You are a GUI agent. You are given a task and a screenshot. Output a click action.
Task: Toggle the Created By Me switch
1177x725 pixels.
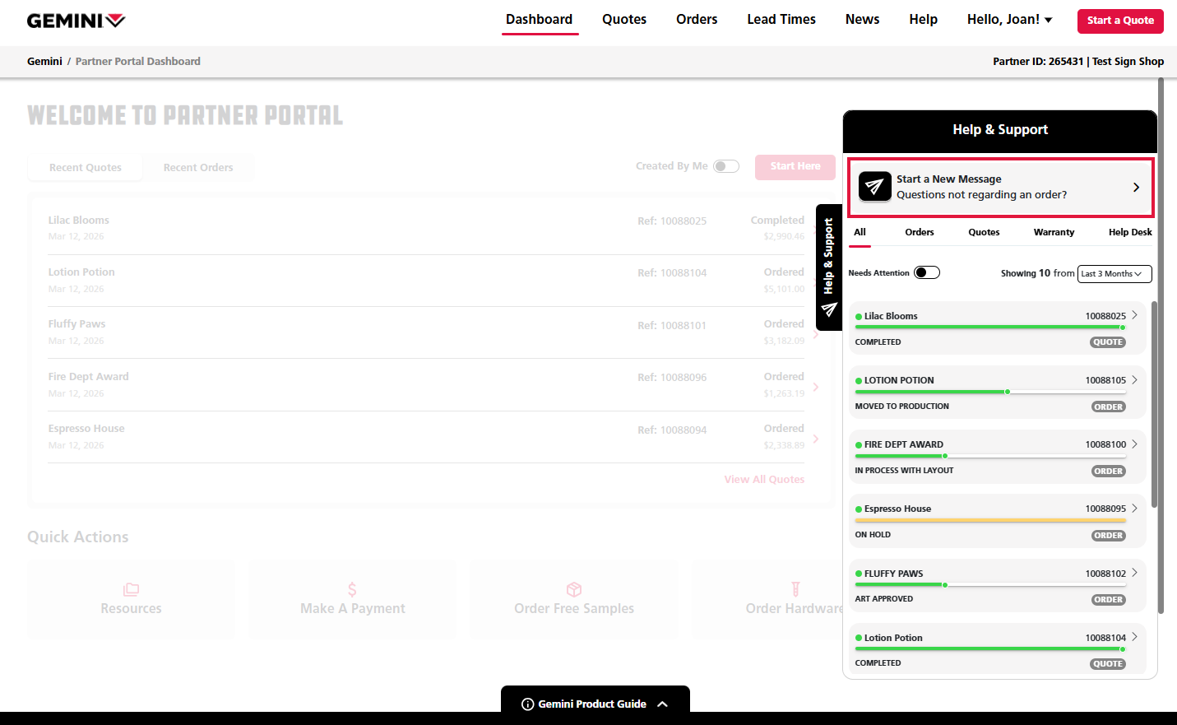(725, 166)
